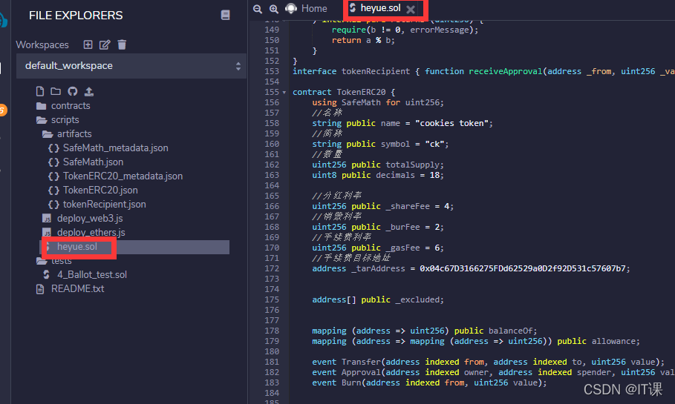This screenshot has height=404, width=675.
Task: Click the Solidity icon beside 4_Ballot_test.sol
Action: click(x=47, y=274)
